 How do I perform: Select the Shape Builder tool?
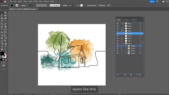[x=2, y=35]
